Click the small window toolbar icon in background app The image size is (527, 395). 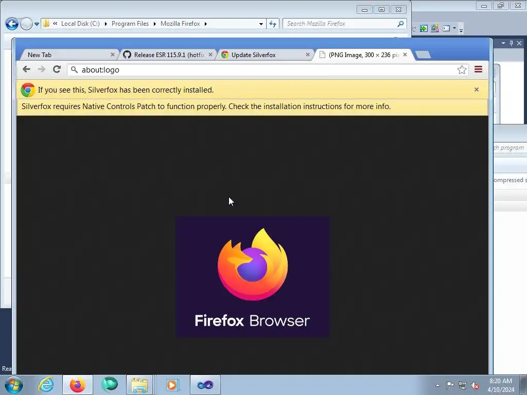tap(446, 29)
